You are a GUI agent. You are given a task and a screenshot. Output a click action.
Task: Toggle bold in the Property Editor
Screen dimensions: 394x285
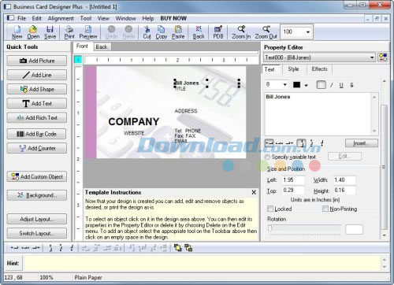(321, 85)
